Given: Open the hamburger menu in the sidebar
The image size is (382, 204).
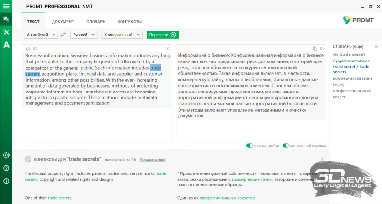Looking at the screenshot, I should pos(6,6).
